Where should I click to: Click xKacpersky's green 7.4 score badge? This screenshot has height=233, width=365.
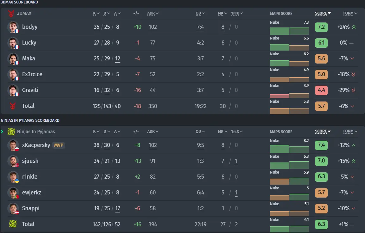(x=321, y=145)
